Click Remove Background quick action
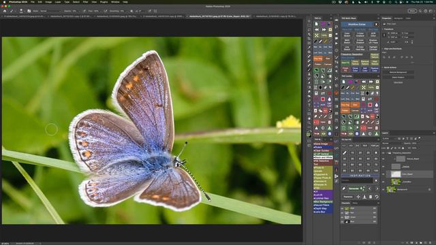The height and width of the screenshot is (245, 436). point(399,72)
